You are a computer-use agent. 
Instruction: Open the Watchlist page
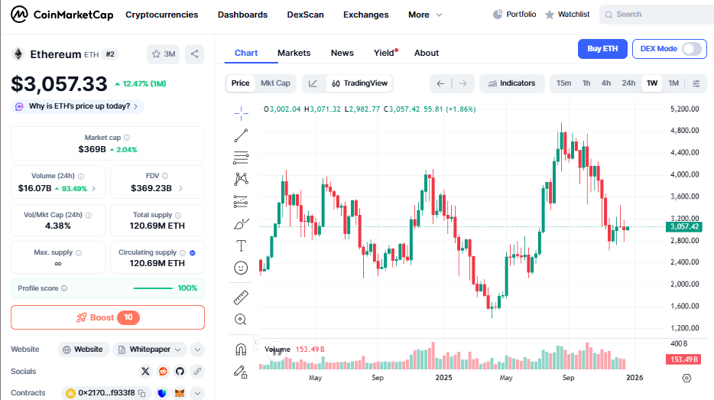(567, 15)
